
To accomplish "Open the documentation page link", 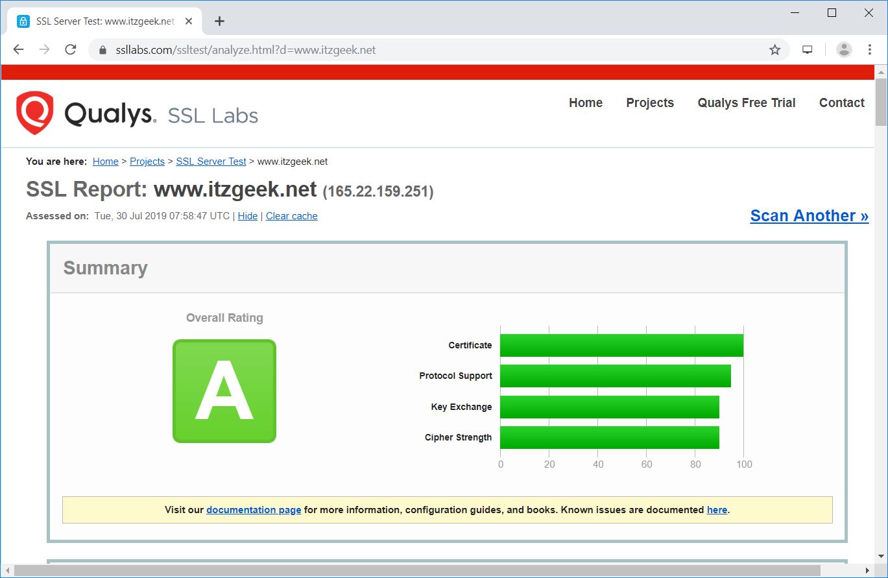I will pos(253,510).
